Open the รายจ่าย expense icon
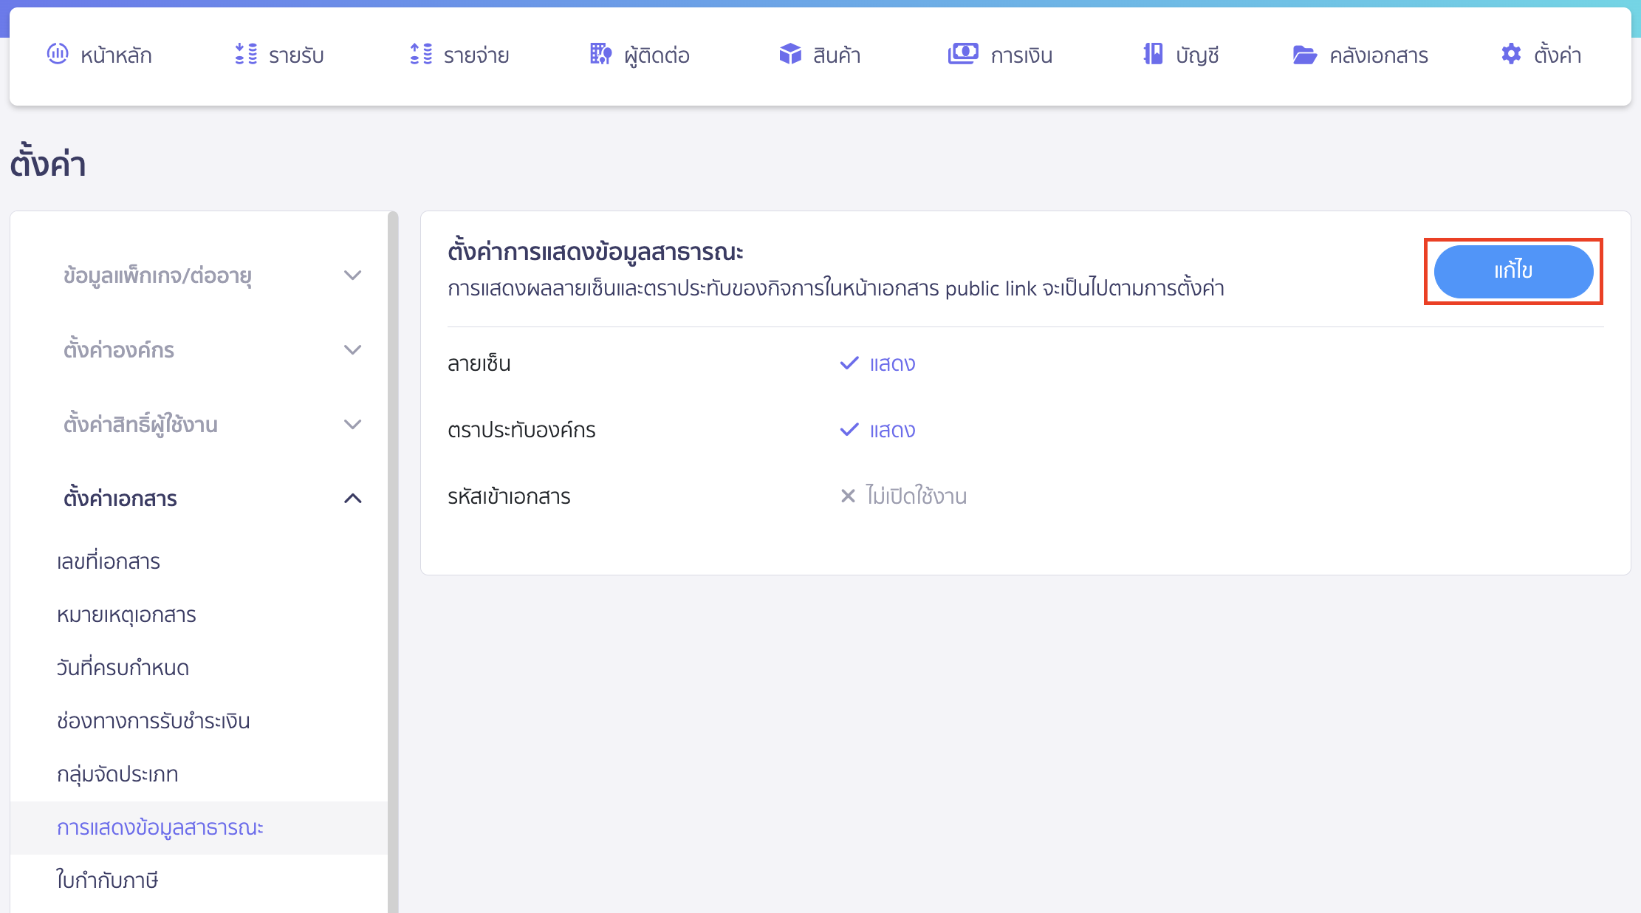Image resolution: width=1641 pixels, height=913 pixels. coord(421,54)
